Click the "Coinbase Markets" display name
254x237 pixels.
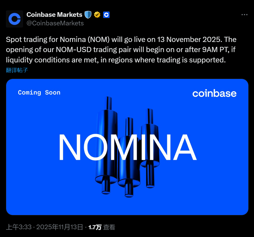[x=54, y=15]
